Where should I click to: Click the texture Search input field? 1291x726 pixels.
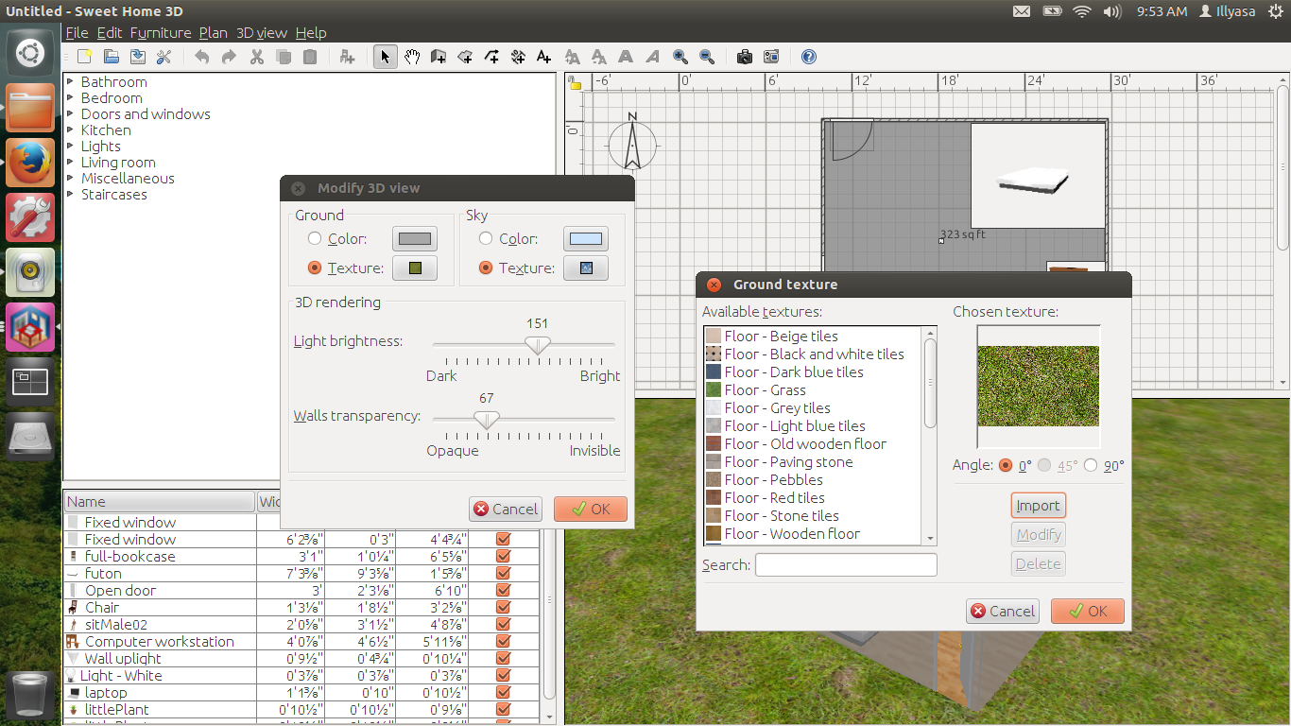846,565
